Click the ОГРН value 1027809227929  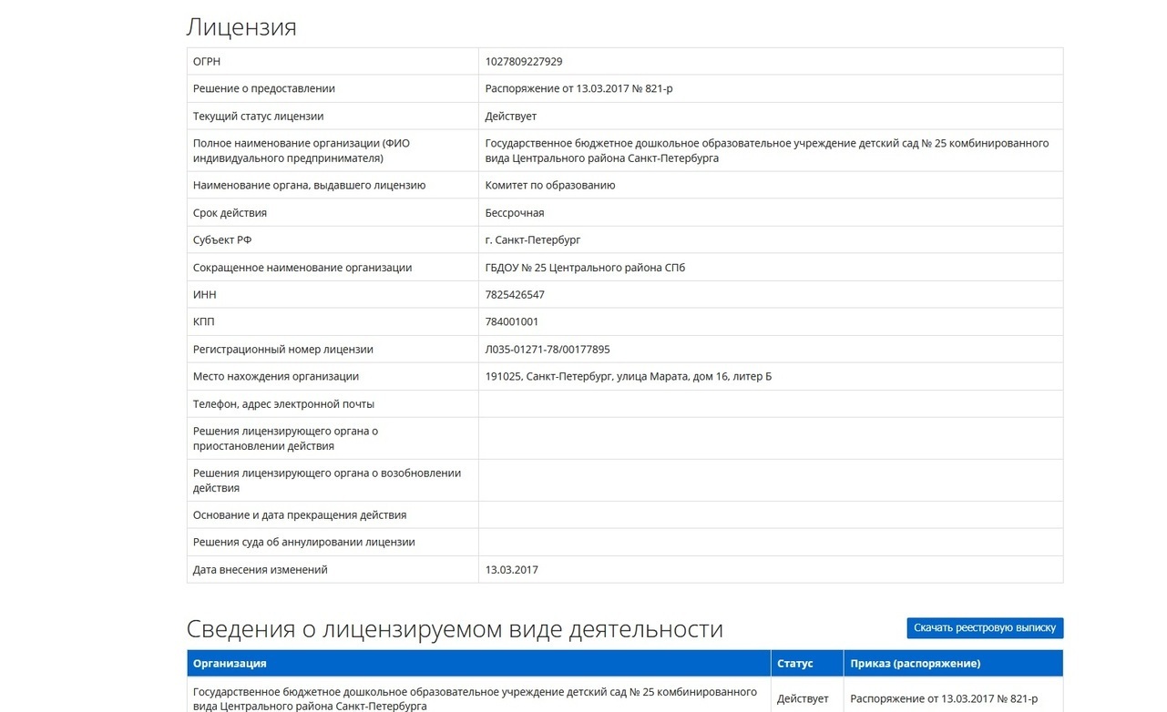tap(523, 61)
